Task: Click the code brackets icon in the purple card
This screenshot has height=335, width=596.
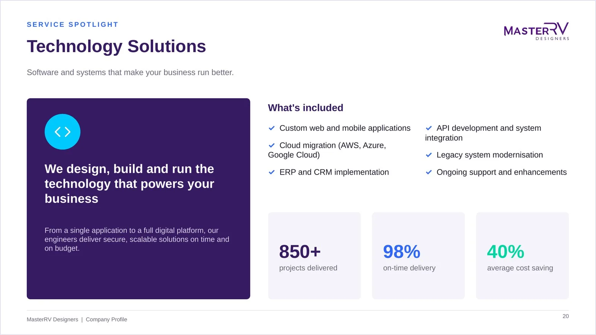Action: point(63,132)
